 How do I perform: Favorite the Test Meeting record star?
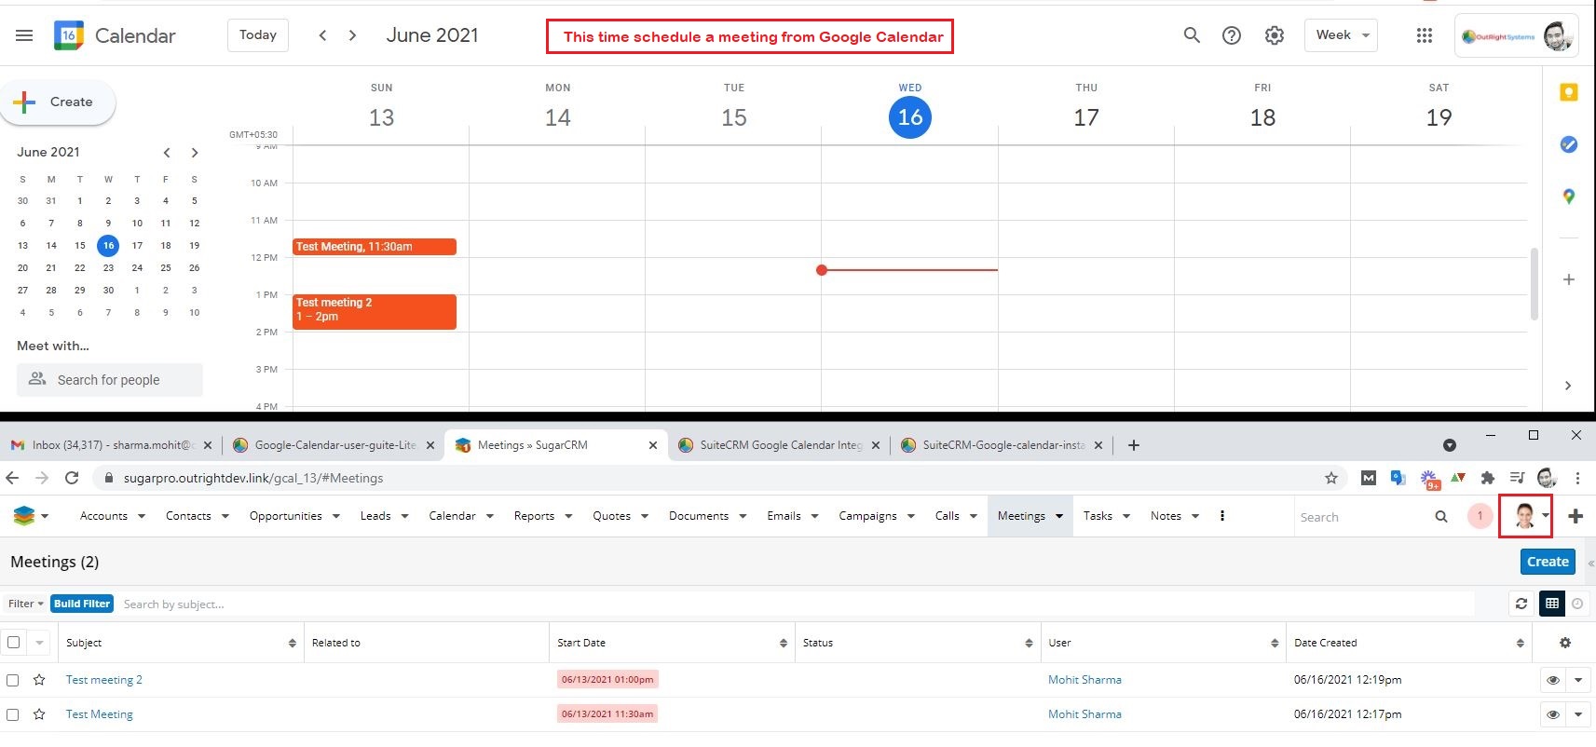click(x=39, y=714)
